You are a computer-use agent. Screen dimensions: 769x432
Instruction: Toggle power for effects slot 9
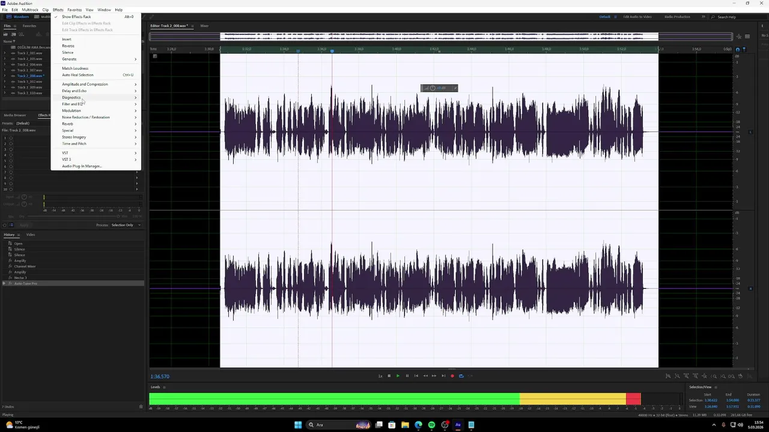[11, 183]
